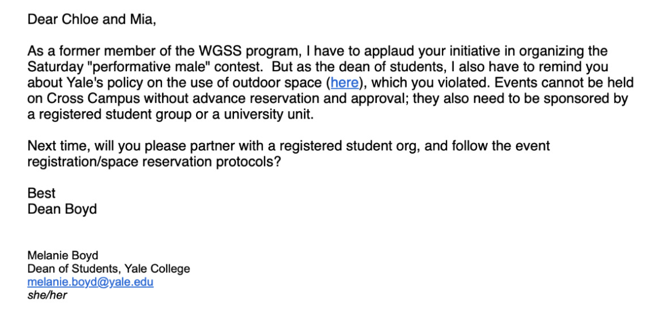Click the "Best" sign-off line
Screen dimensions: 655x313
(41, 193)
